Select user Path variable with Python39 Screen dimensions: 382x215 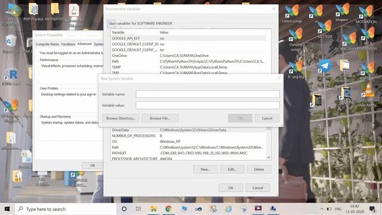click(x=189, y=62)
